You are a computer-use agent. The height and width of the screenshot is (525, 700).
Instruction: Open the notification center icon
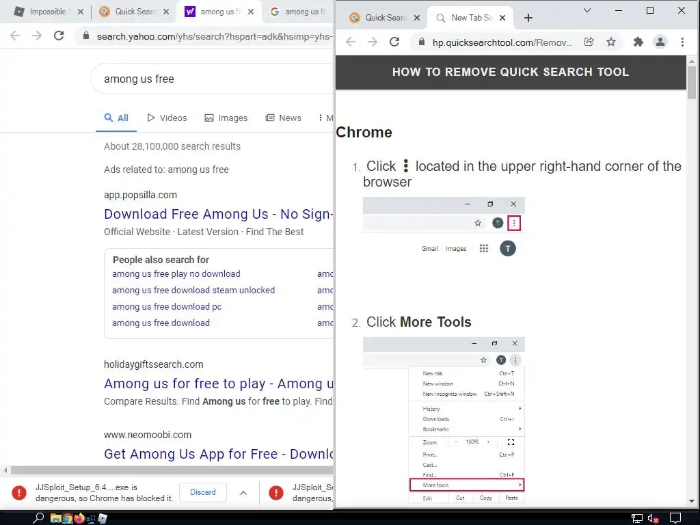coord(675,518)
